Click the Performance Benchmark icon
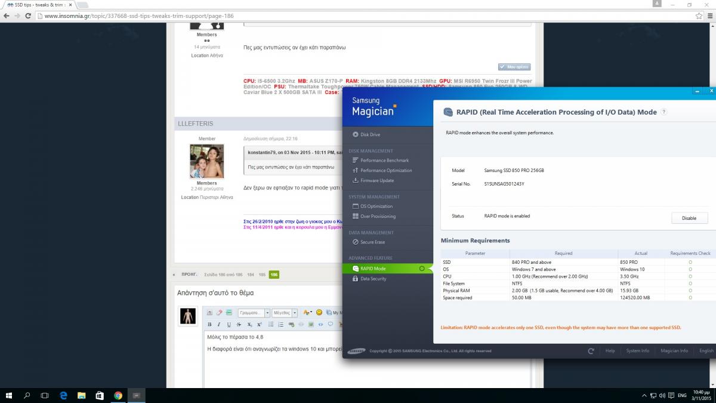The image size is (716, 403). click(x=356, y=160)
